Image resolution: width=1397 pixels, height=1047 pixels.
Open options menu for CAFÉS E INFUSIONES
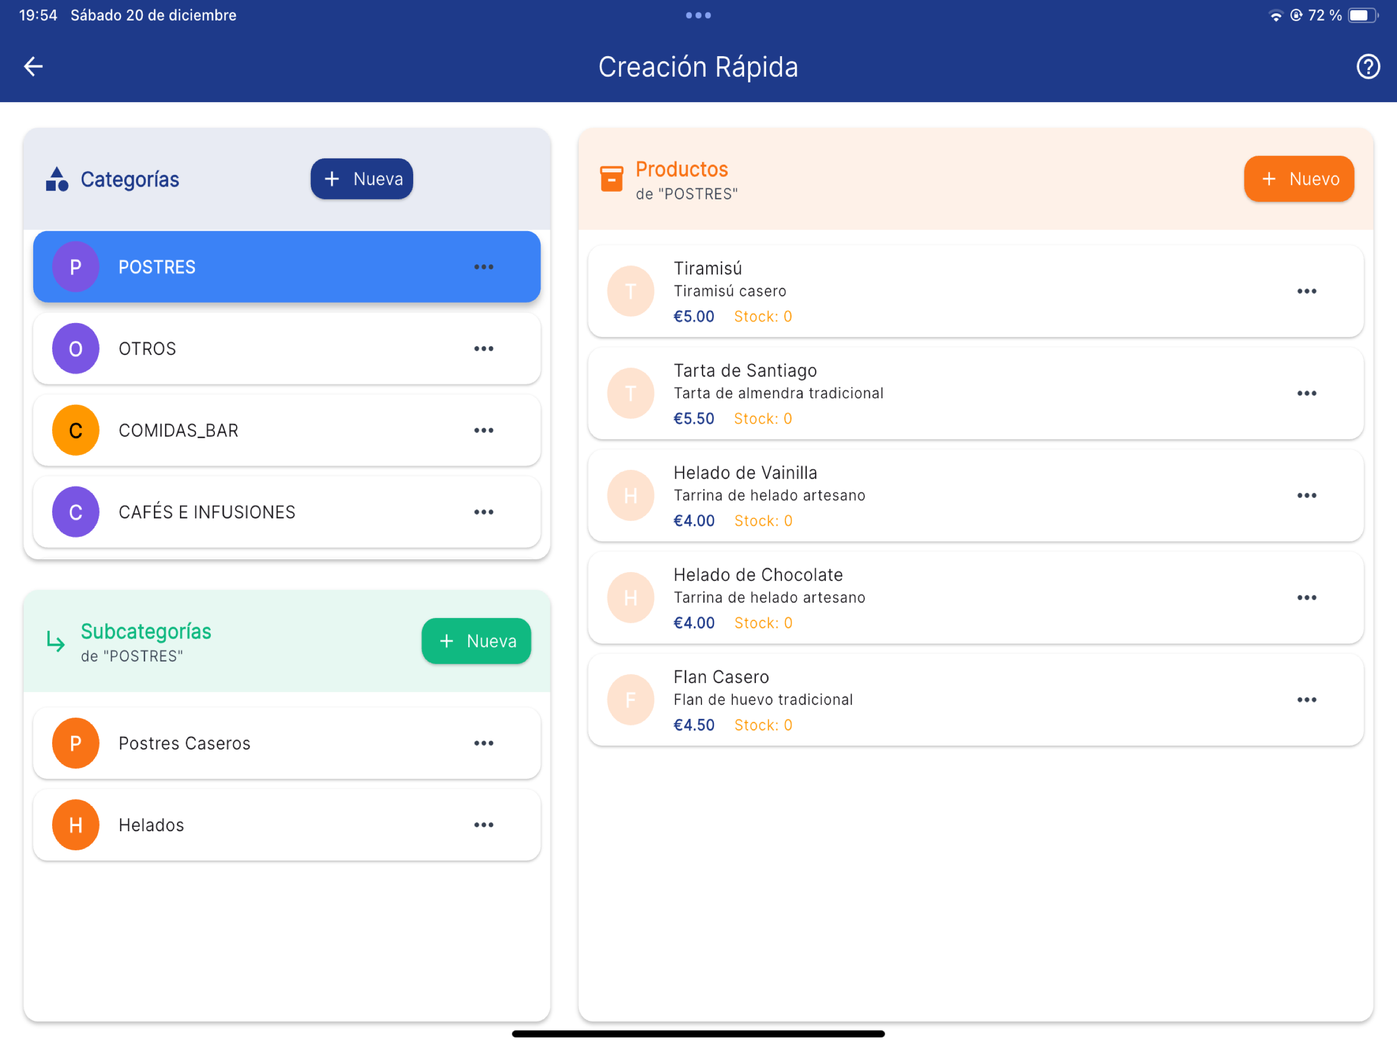(484, 512)
